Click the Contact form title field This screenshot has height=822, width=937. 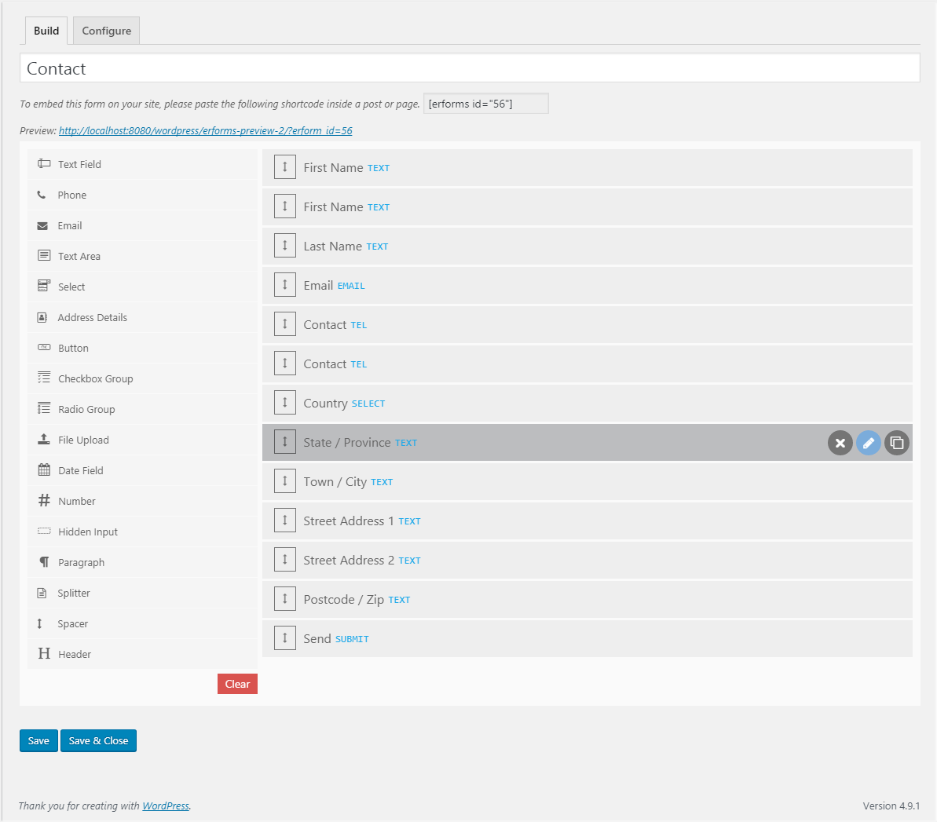coord(470,68)
